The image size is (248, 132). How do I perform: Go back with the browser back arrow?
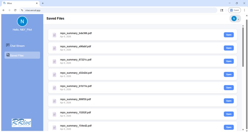point(4,10)
